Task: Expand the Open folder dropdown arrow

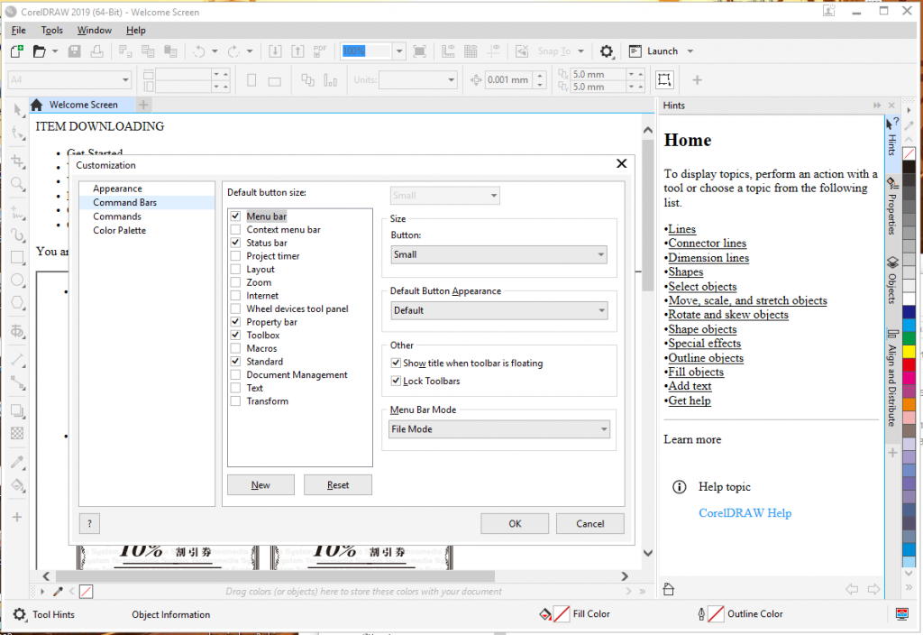Action: 55,51
